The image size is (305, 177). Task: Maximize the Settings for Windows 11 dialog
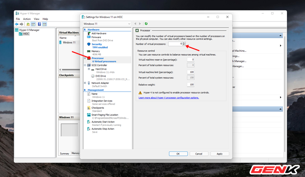click(x=218, y=17)
